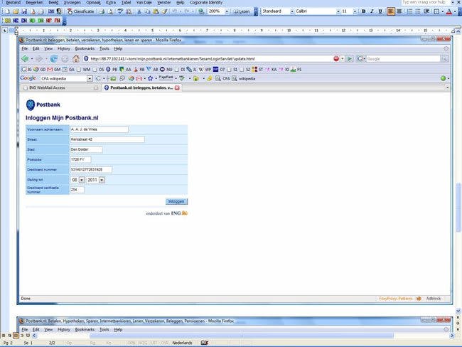
Task: Undo the last action in Word
Action: pyautogui.click(x=174, y=11)
